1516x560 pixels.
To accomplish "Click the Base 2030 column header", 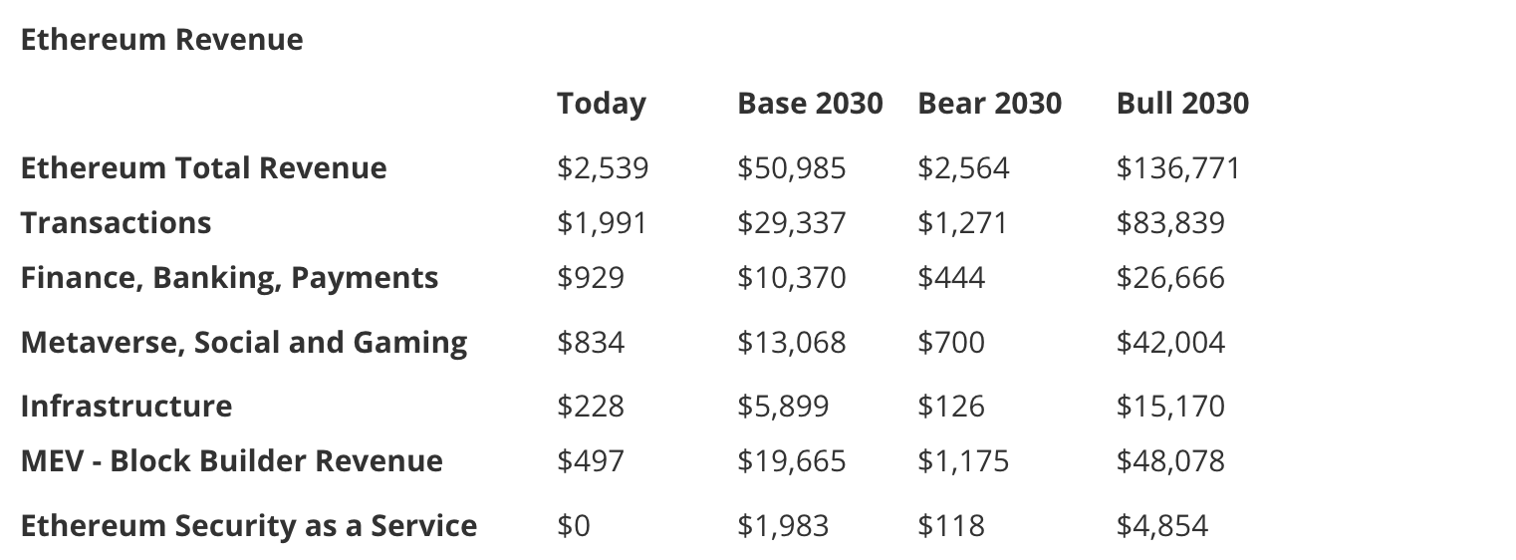I will click(x=809, y=104).
